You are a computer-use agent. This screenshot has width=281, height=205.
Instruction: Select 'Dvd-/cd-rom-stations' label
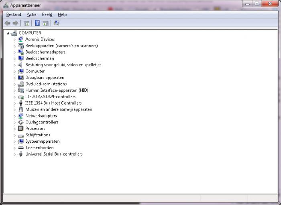[46, 84]
